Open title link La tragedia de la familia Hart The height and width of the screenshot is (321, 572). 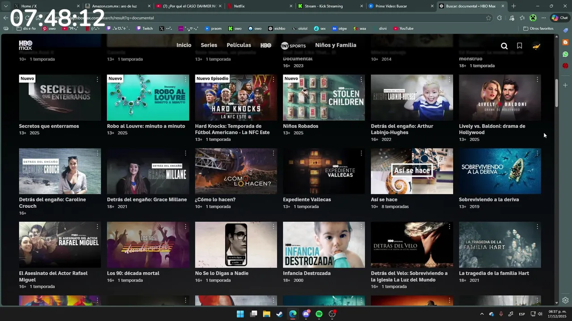[x=494, y=273]
